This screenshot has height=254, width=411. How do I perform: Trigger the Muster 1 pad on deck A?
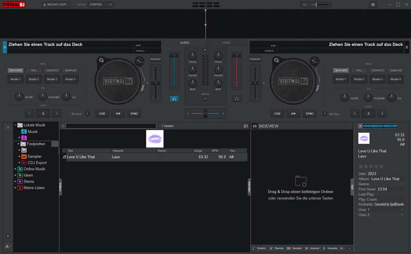[15, 79]
